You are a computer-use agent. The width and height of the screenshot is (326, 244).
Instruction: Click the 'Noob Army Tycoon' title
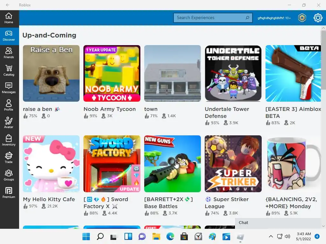(110, 109)
